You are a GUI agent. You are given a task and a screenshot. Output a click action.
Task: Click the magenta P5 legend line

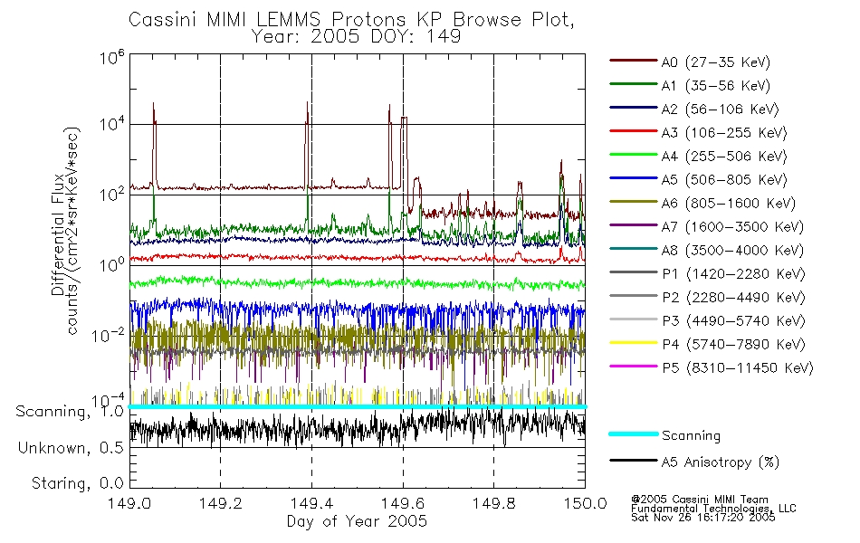tap(634, 367)
